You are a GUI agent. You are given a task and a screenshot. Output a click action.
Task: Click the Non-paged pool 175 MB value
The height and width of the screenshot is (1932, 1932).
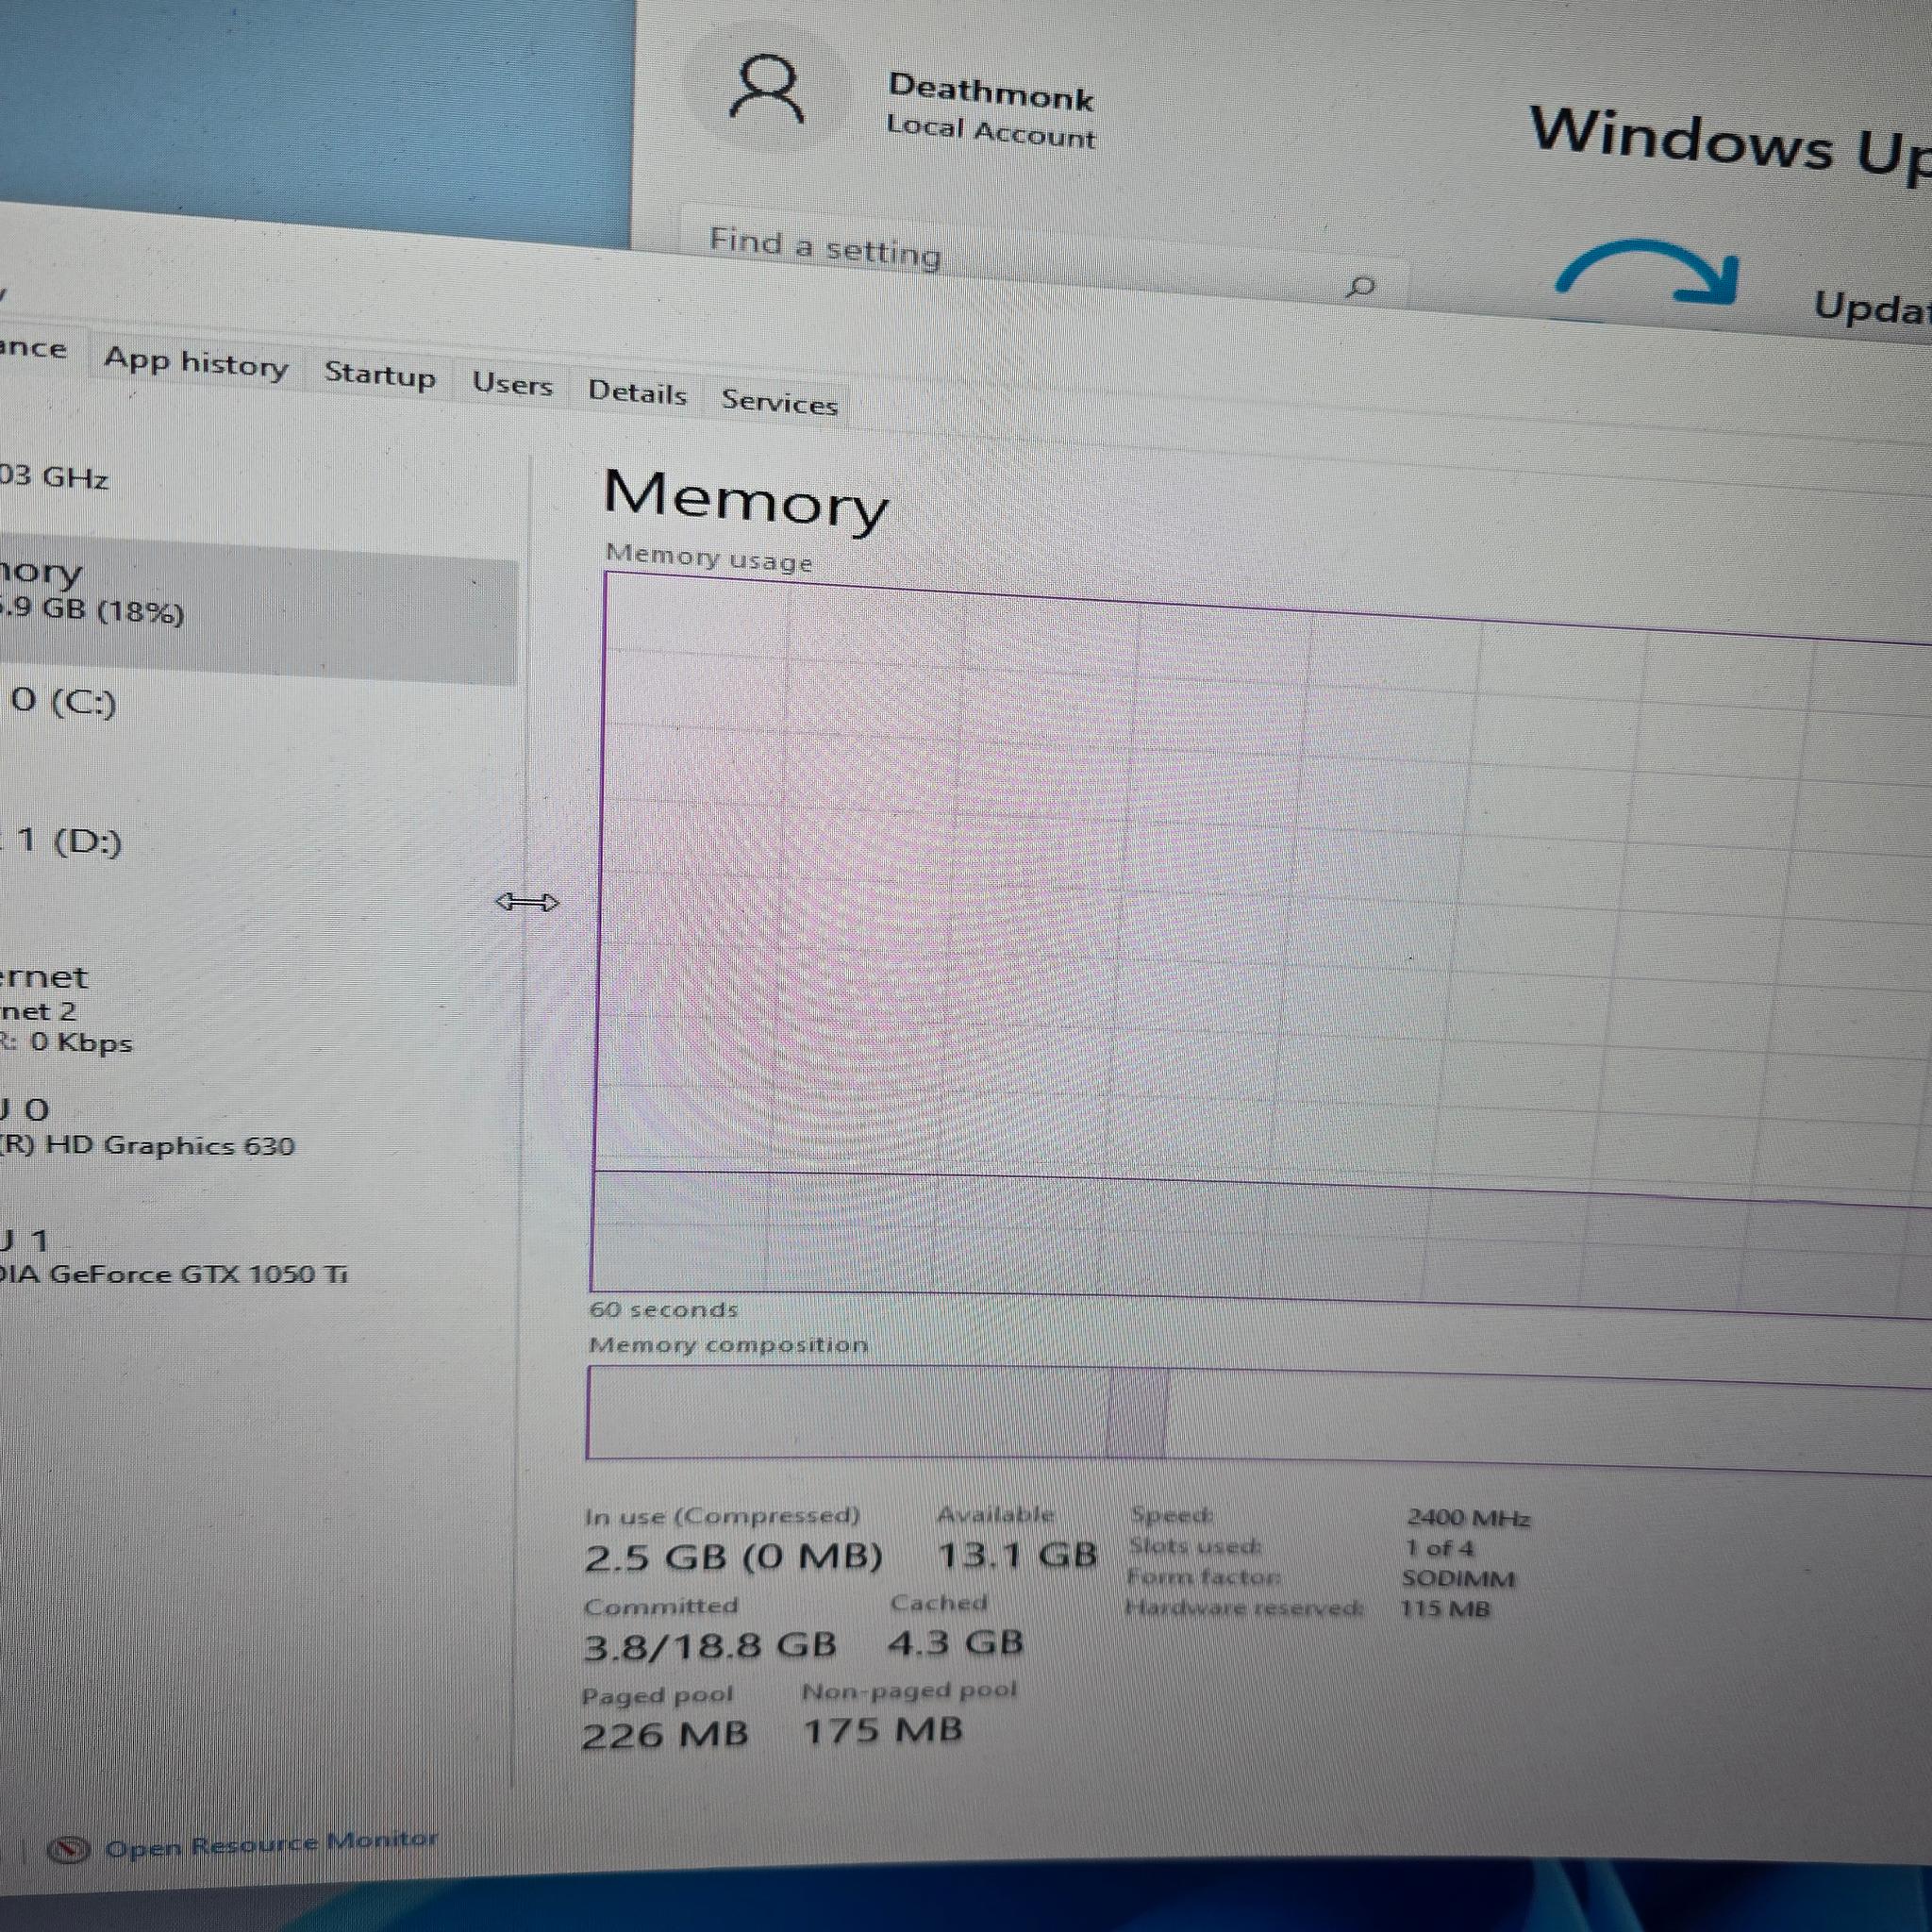(883, 1730)
